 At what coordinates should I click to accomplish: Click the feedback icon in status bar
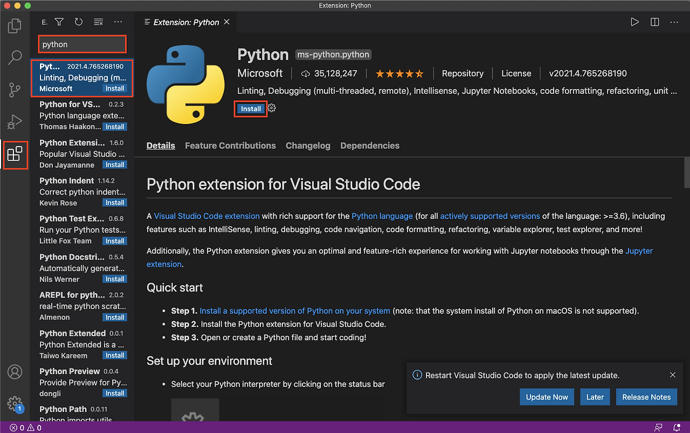[x=658, y=428]
